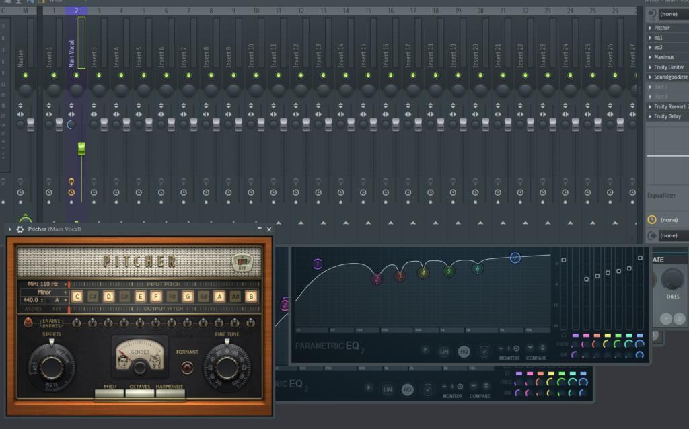The image size is (689, 429).
Task: Click the latency clock icon on Main Vocal track
Action: coord(71,192)
